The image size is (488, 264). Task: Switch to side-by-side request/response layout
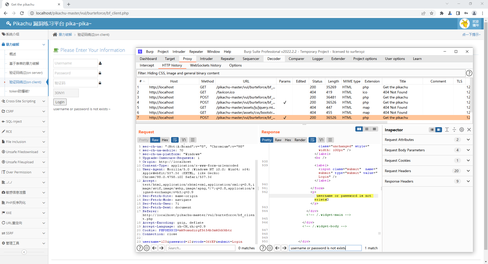[359, 129]
